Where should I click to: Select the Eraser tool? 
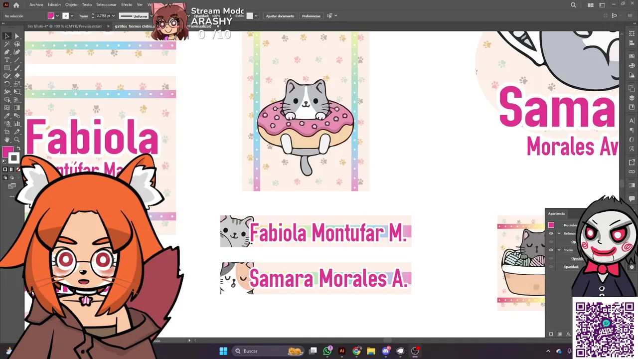coord(17,76)
